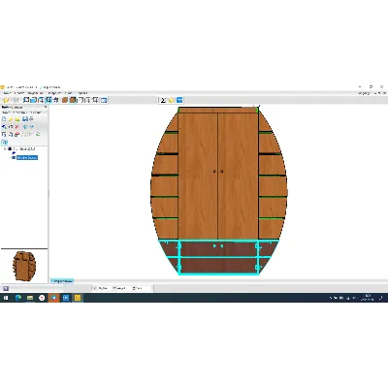Click the active orange taskbar app icon
The width and height of the screenshot is (388, 388).
[53, 298]
